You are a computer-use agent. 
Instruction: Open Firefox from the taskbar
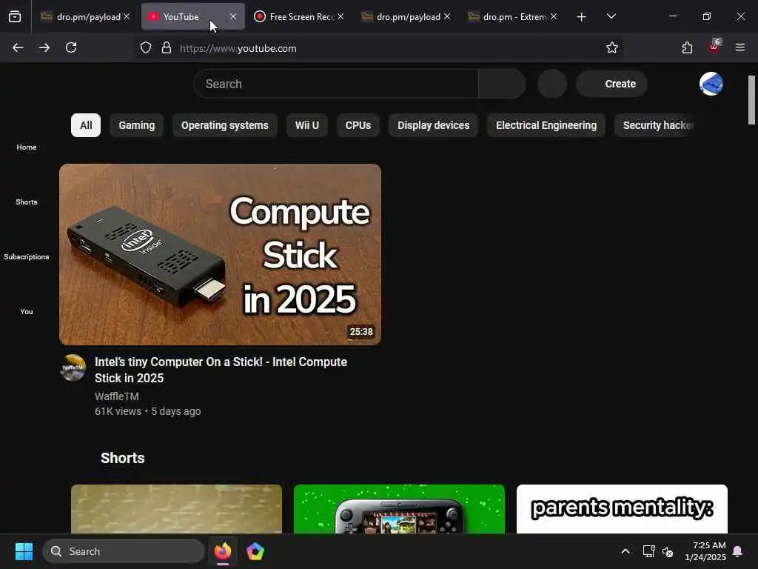[x=223, y=551]
